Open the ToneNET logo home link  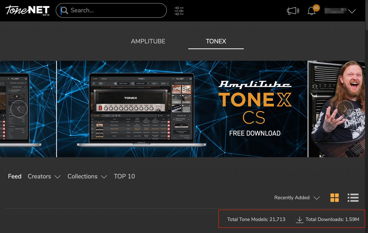coord(27,11)
